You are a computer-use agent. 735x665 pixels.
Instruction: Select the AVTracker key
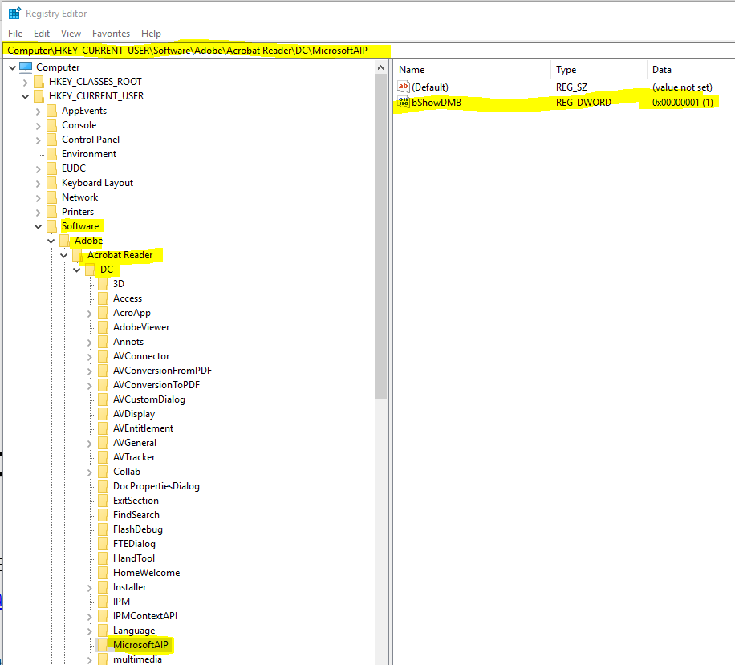pyautogui.click(x=133, y=457)
